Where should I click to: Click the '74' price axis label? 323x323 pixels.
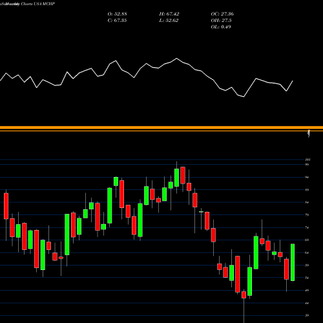pos(307,227)
